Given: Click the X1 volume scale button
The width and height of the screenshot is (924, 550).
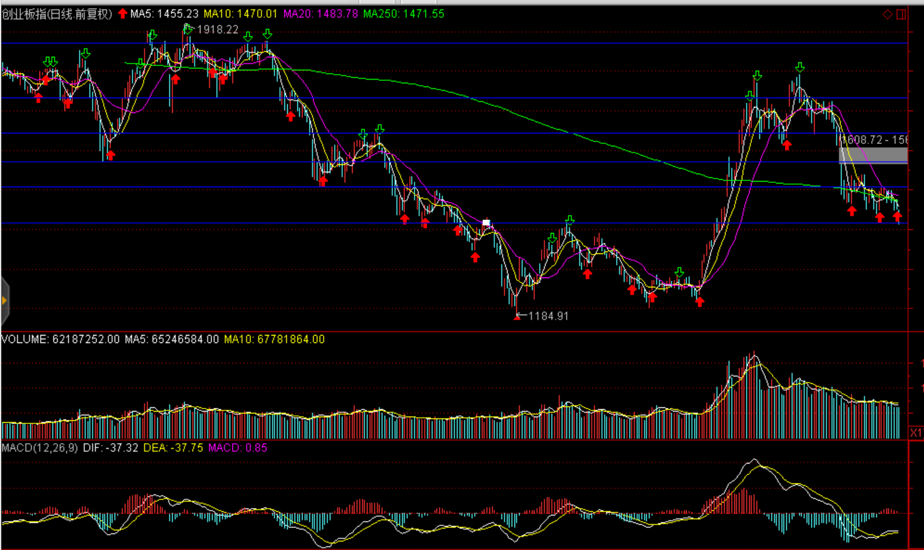Looking at the screenshot, I should [916, 433].
